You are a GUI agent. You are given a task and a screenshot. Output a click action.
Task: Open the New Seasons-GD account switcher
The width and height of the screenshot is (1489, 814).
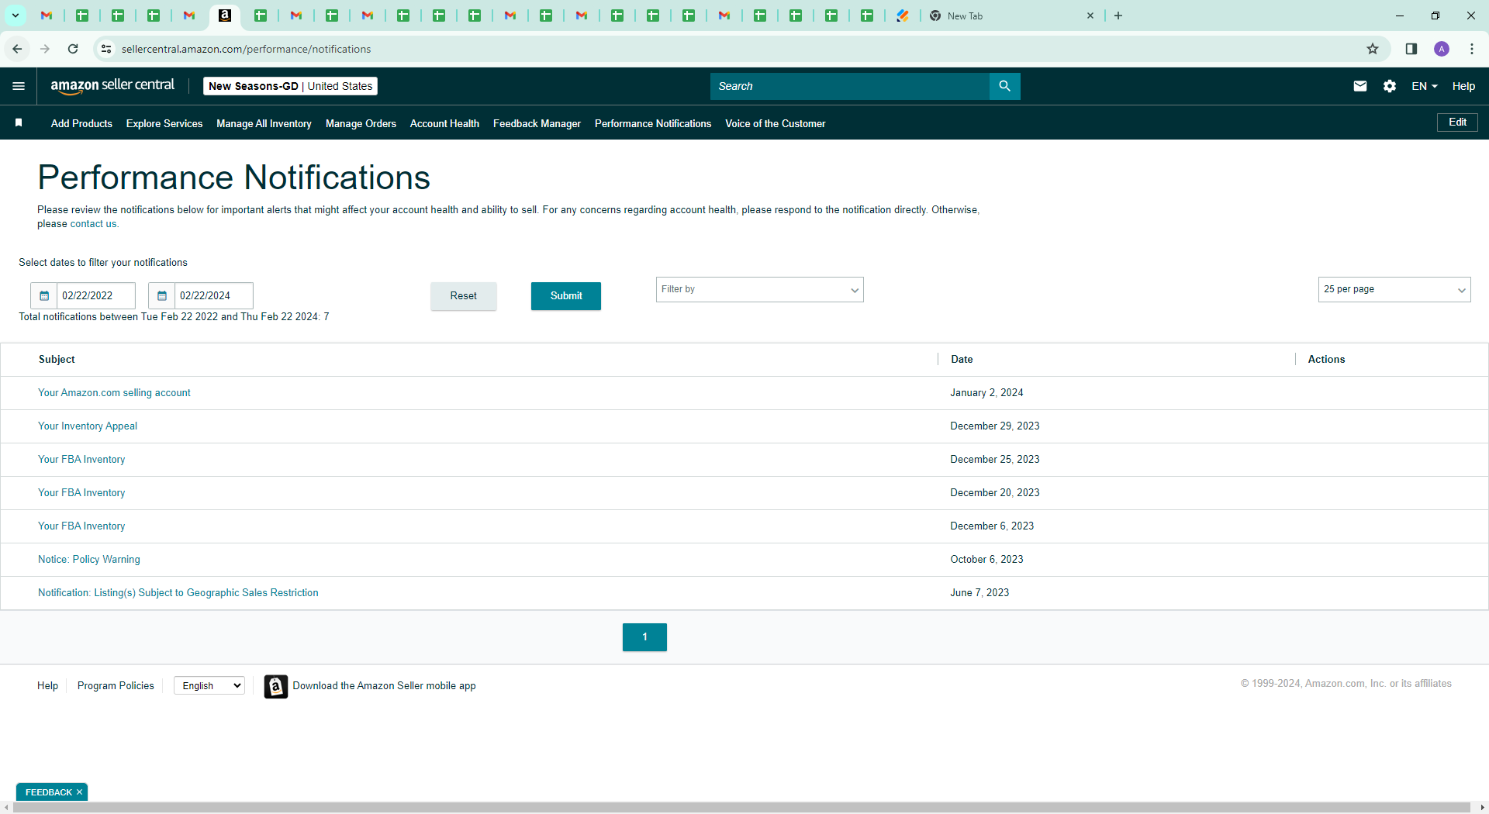[290, 86]
